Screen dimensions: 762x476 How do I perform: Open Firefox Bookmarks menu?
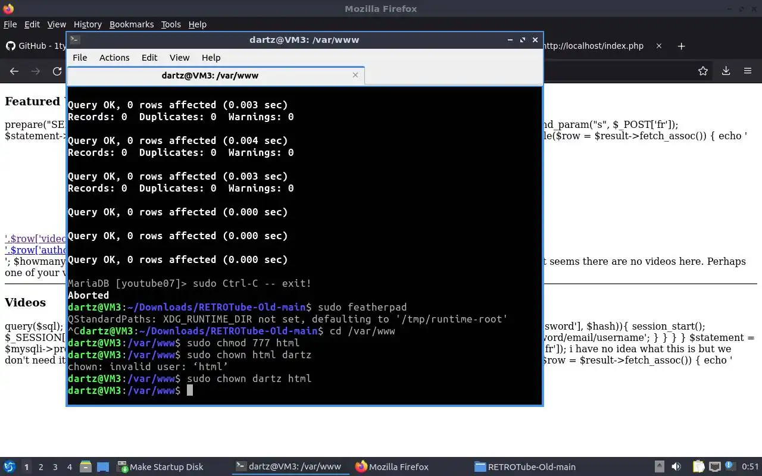pyautogui.click(x=132, y=24)
